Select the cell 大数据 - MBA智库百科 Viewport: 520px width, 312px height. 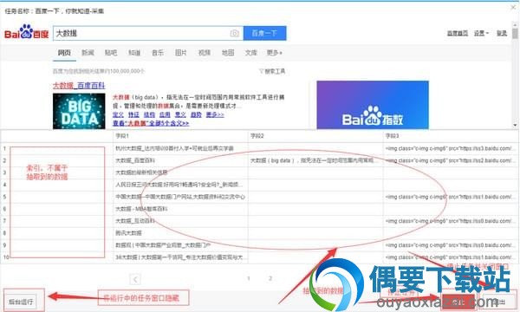[180, 209]
